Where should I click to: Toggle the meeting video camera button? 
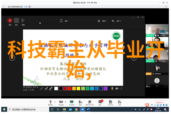click(x=61, y=102)
